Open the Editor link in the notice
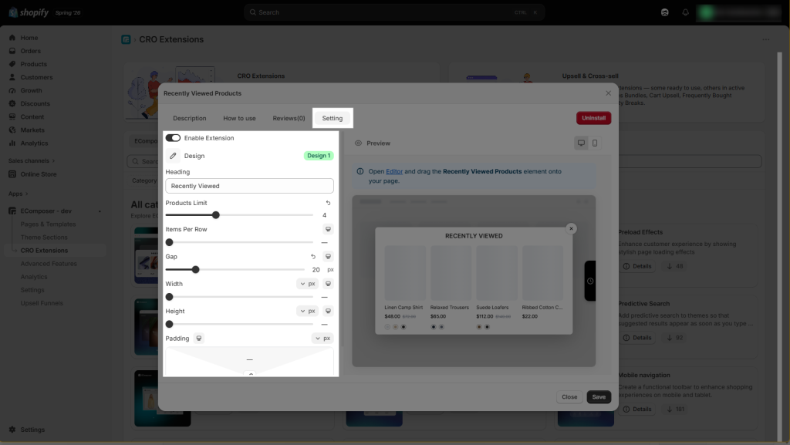 (x=394, y=171)
